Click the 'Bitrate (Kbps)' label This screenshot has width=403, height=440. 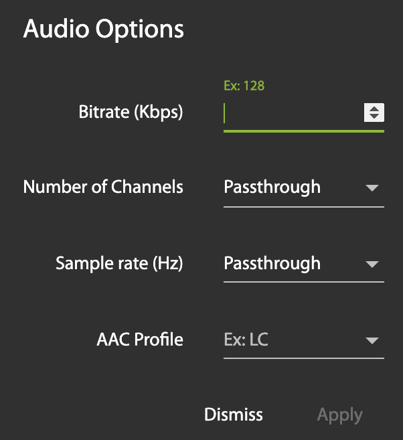click(x=131, y=112)
